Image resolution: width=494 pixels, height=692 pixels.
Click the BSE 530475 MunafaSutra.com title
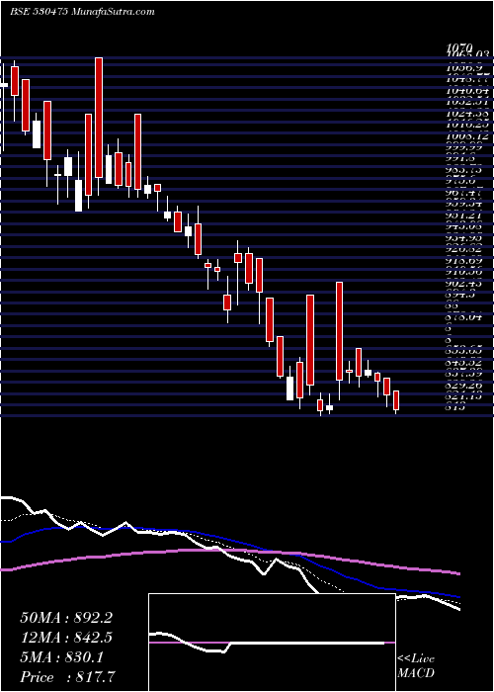click(82, 12)
